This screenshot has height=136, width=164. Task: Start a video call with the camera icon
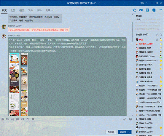click(x=141, y=10)
